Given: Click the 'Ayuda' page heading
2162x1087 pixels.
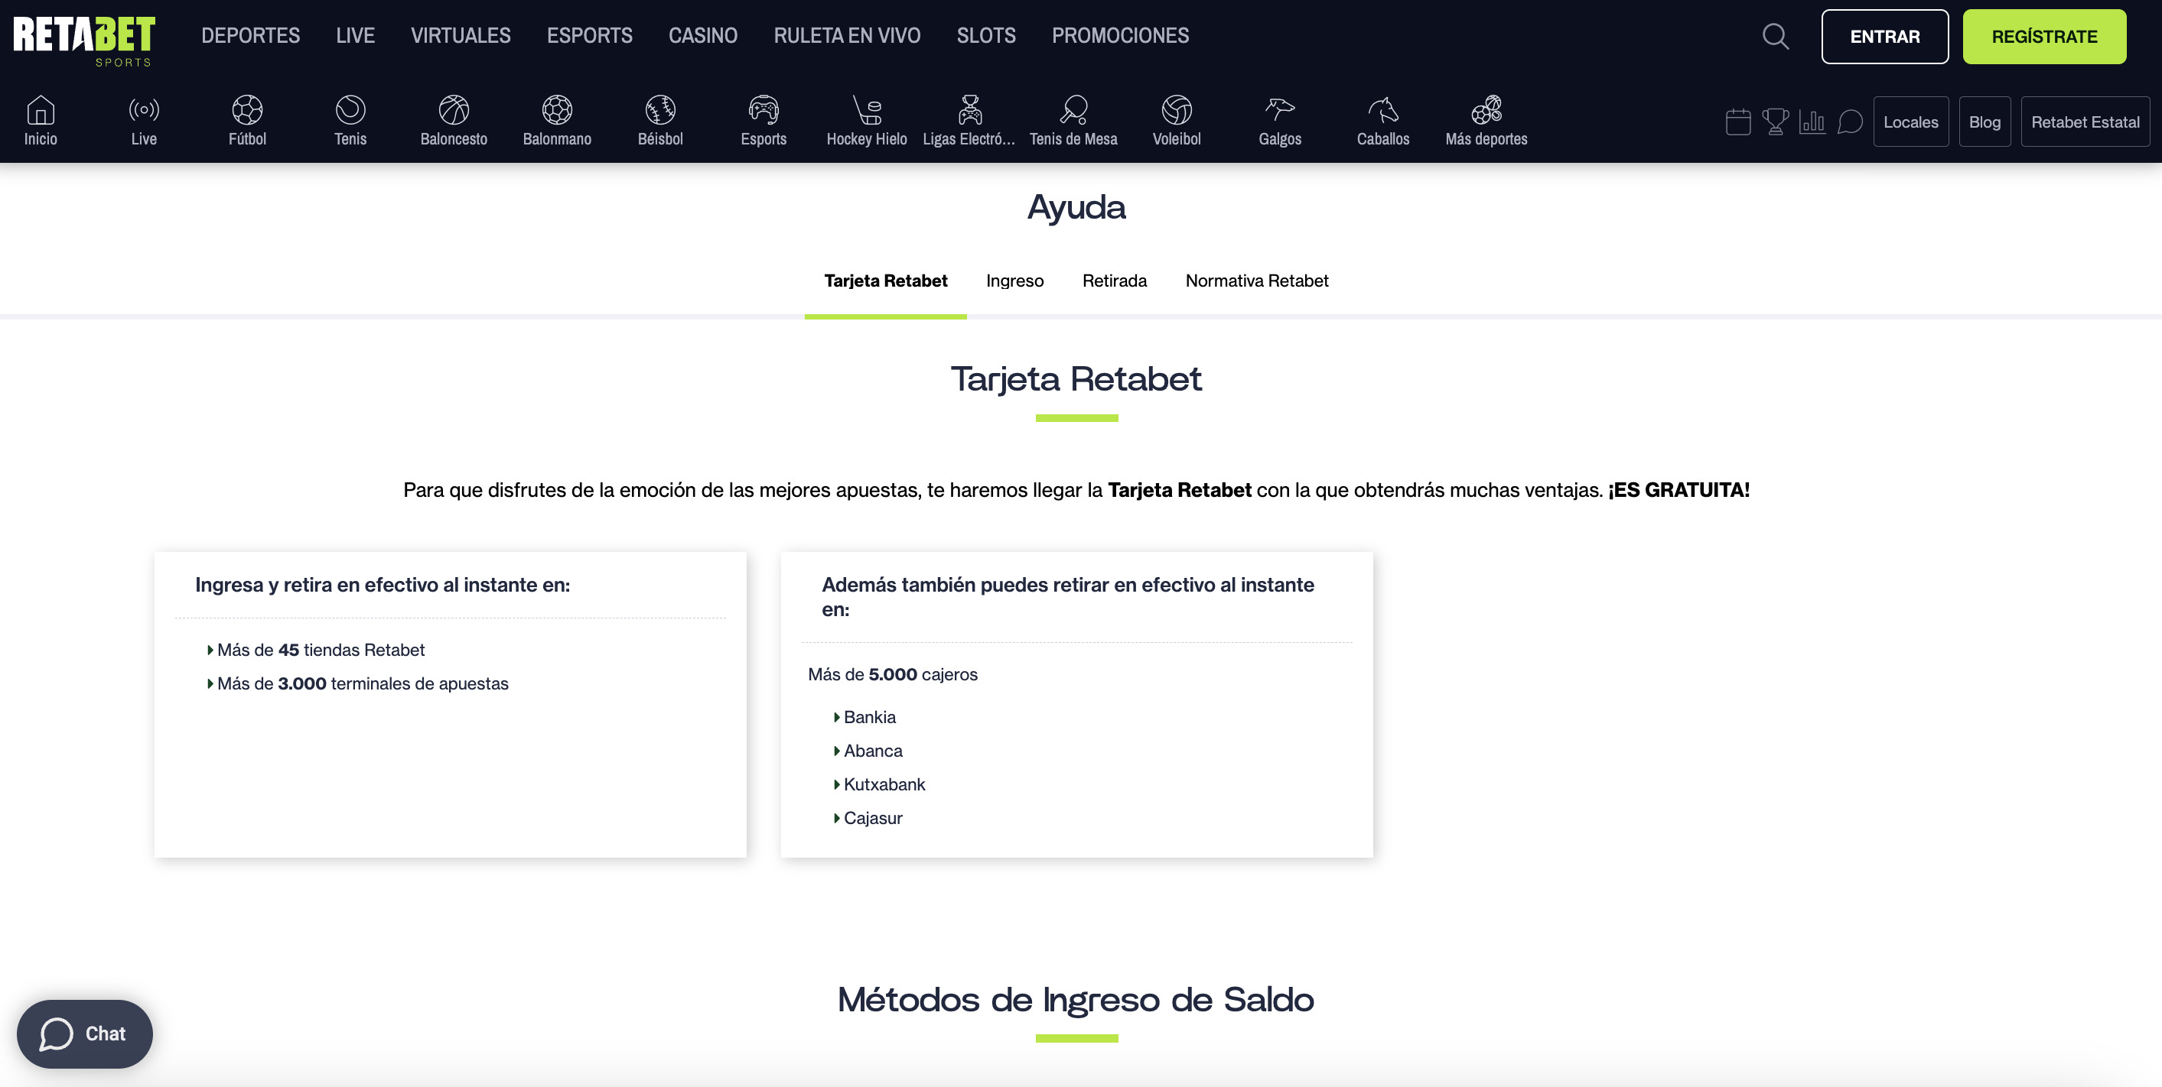Looking at the screenshot, I should pos(1076,207).
